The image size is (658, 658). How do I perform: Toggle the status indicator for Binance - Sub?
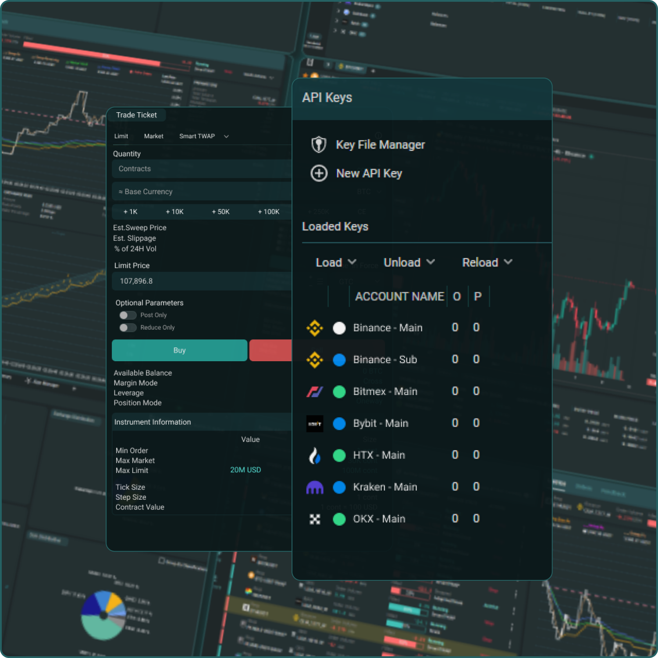point(339,359)
